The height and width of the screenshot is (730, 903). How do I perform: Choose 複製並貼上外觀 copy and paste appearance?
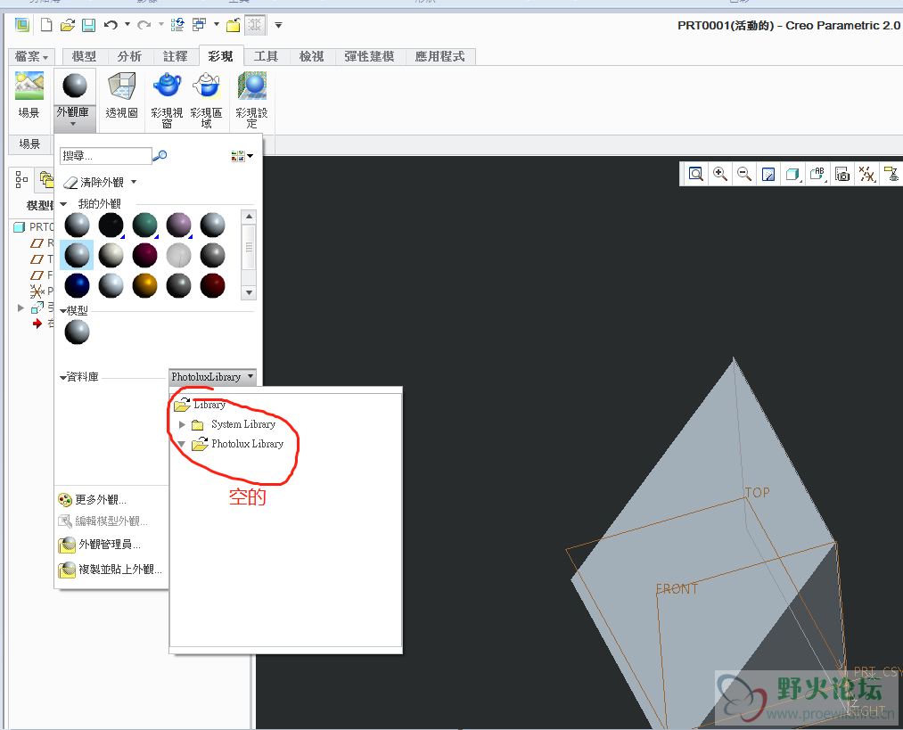pyautogui.click(x=110, y=570)
